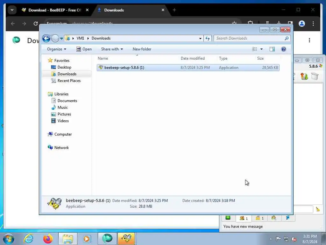Image resolution: width=326 pixels, height=245 pixels.
Task: Click browser back arrow
Action: tap(13, 24)
